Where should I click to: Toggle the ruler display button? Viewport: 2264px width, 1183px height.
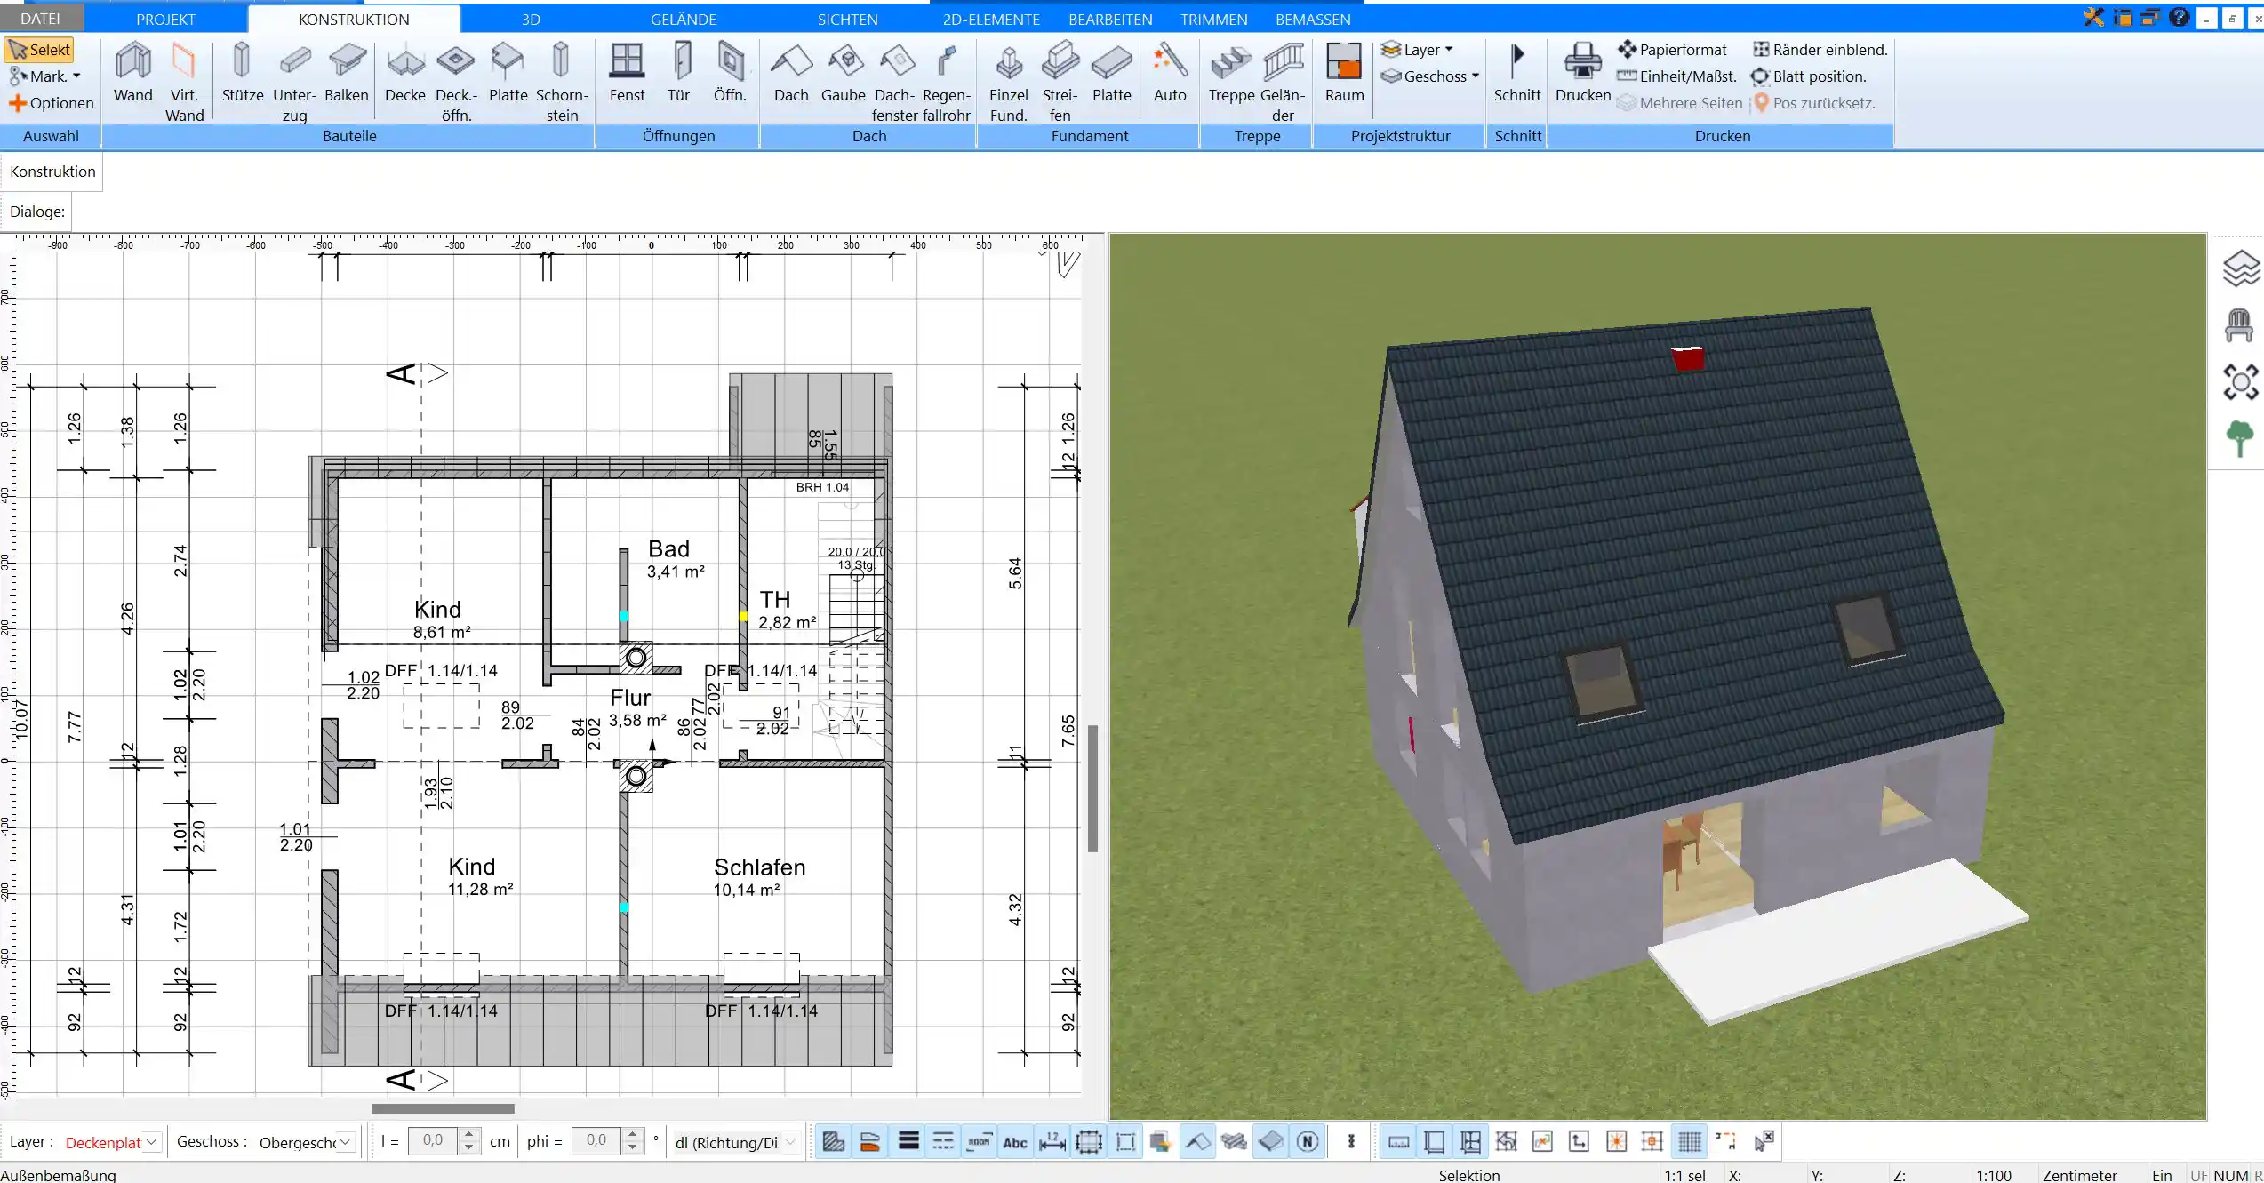click(1398, 1141)
